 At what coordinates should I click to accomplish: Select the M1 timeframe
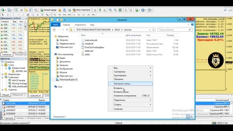point(55,15)
